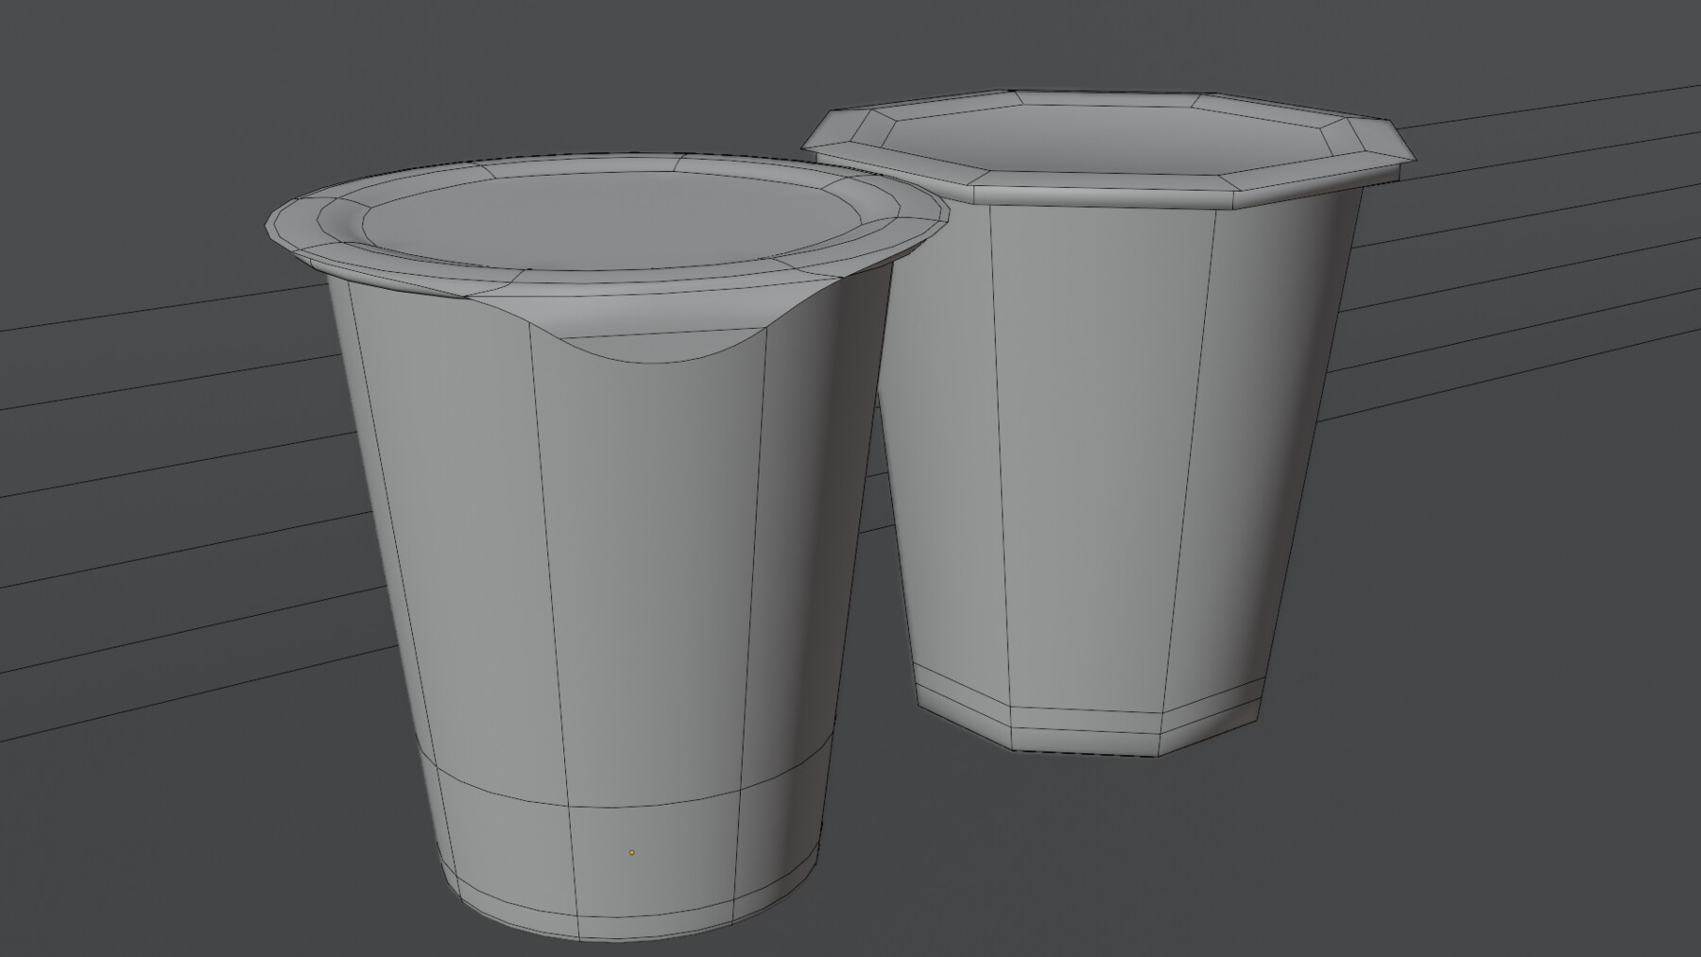1701x957 pixels.
Task: Click the orange object origin point
Action: coord(630,851)
